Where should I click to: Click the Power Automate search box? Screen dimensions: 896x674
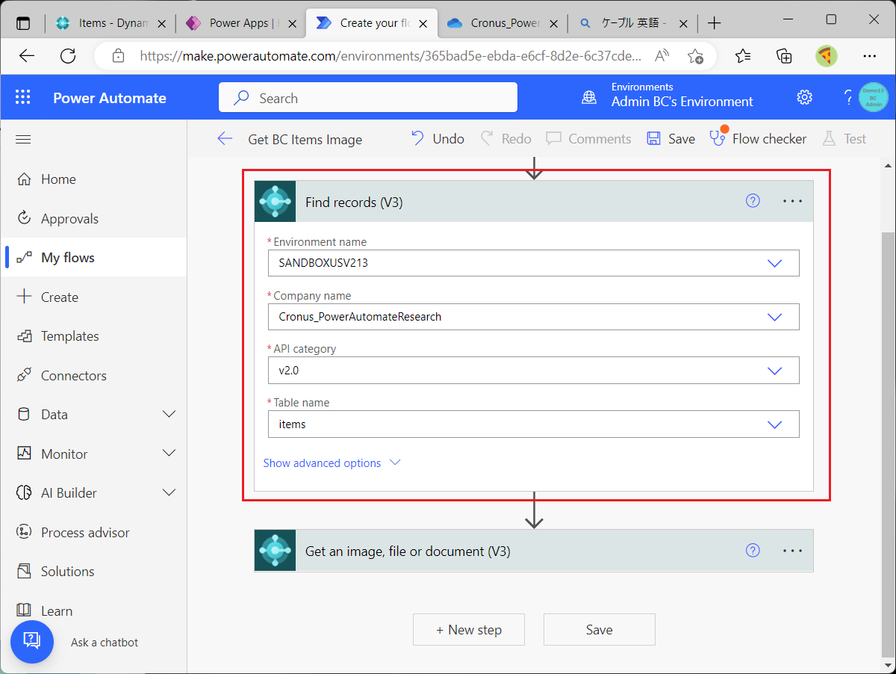[367, 98]
